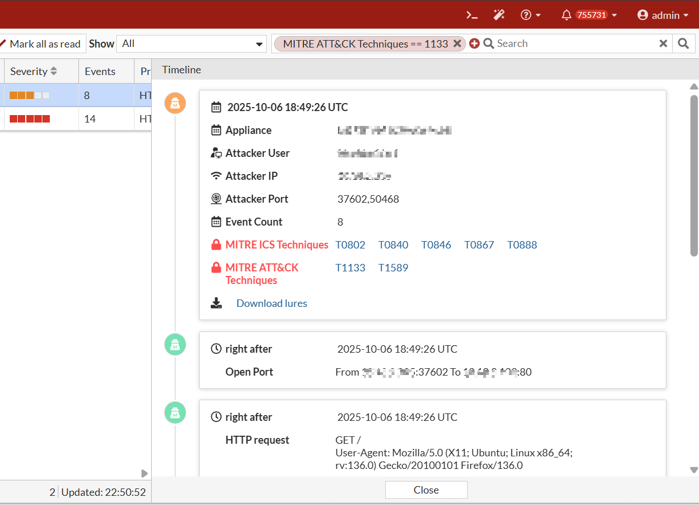
Task: Click the orange attacker timeline marker
Action: (x=175, y=103)
